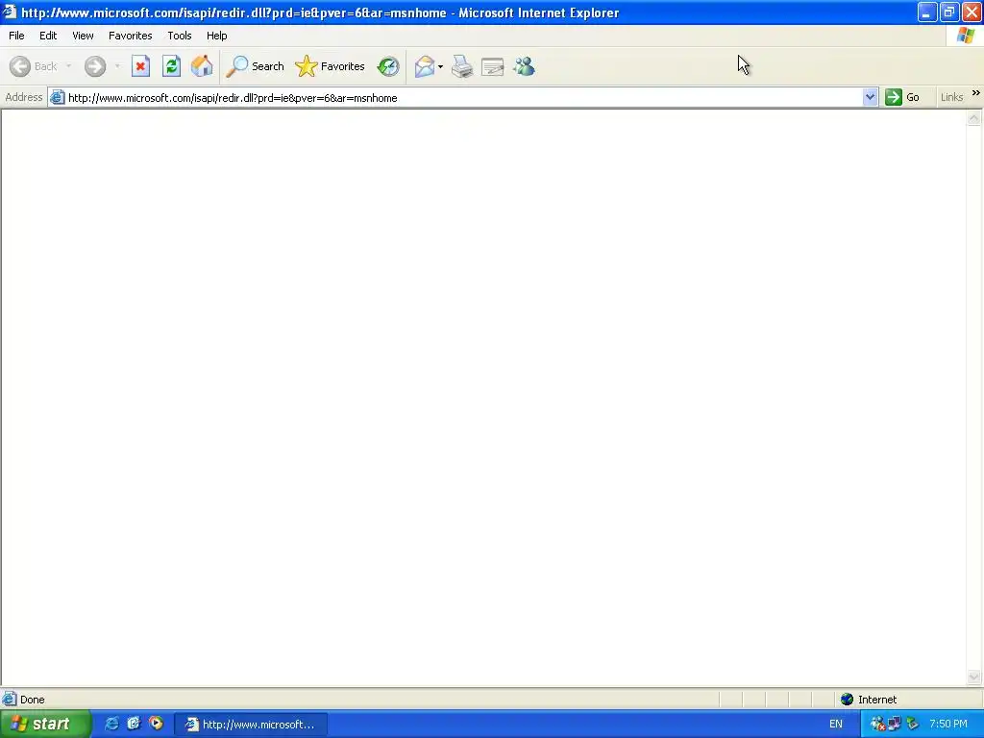Click into the Address bar URL field
This screenshot has height=738, width=984.
click(x=463, y=98)
